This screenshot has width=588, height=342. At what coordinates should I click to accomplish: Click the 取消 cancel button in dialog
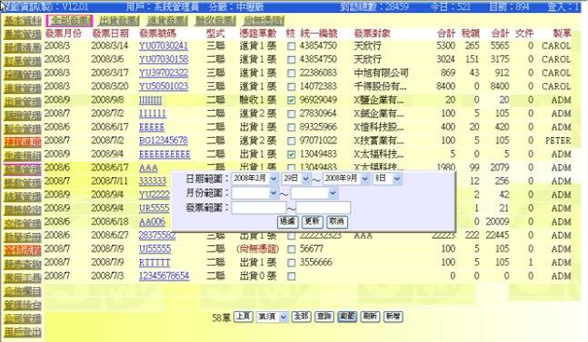tap(337, 222)
